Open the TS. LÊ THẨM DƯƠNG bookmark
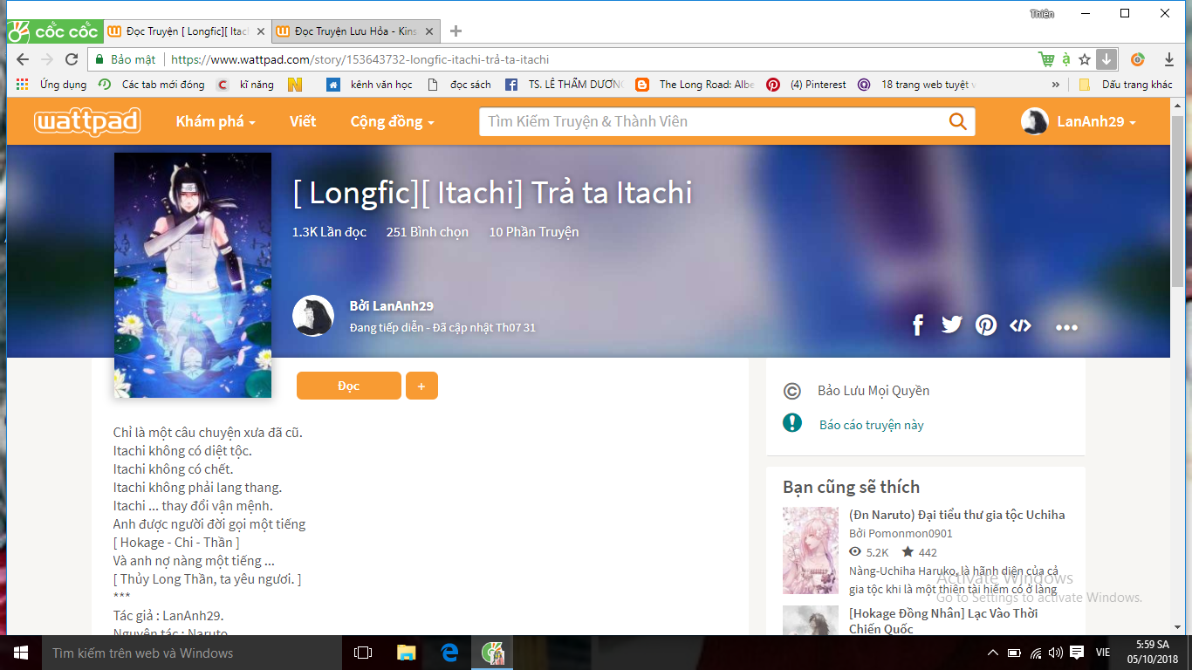 click(x=565, y=85)
